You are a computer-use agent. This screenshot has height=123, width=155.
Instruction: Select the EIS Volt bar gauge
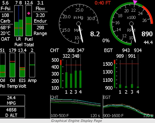tap(22, 65)
